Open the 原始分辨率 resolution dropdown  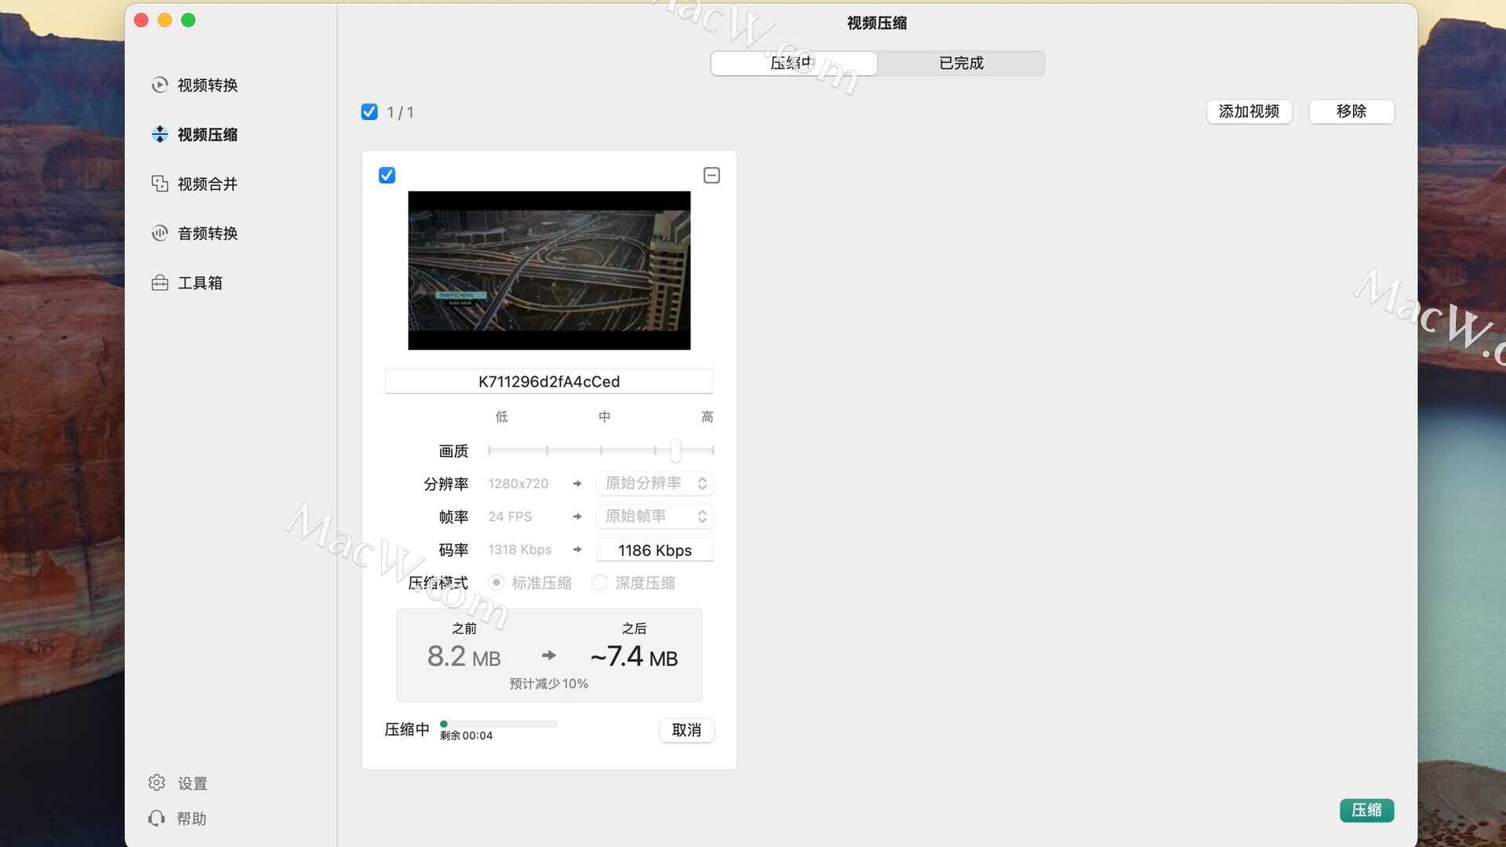(655, 483)
